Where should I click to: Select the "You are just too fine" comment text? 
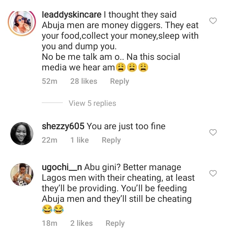point(126,126)
